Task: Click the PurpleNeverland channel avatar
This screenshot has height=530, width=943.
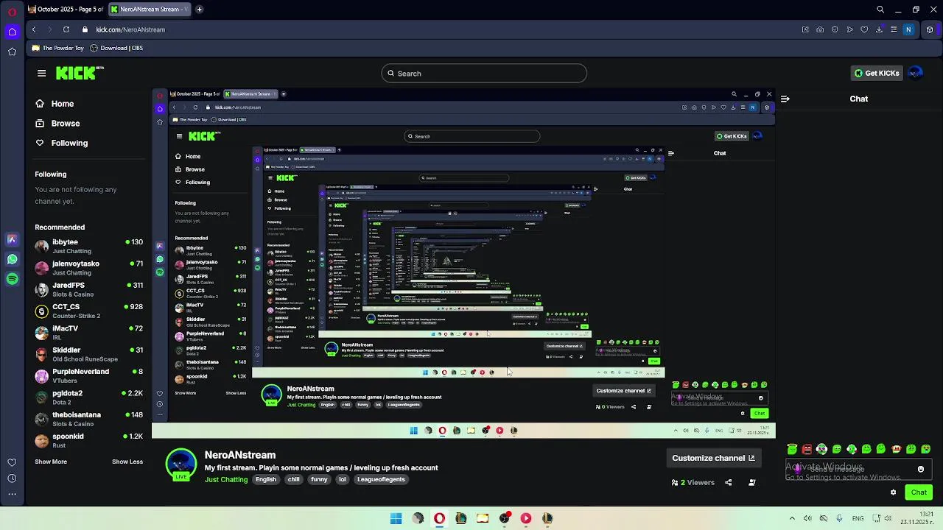Action: click(41, 375)
